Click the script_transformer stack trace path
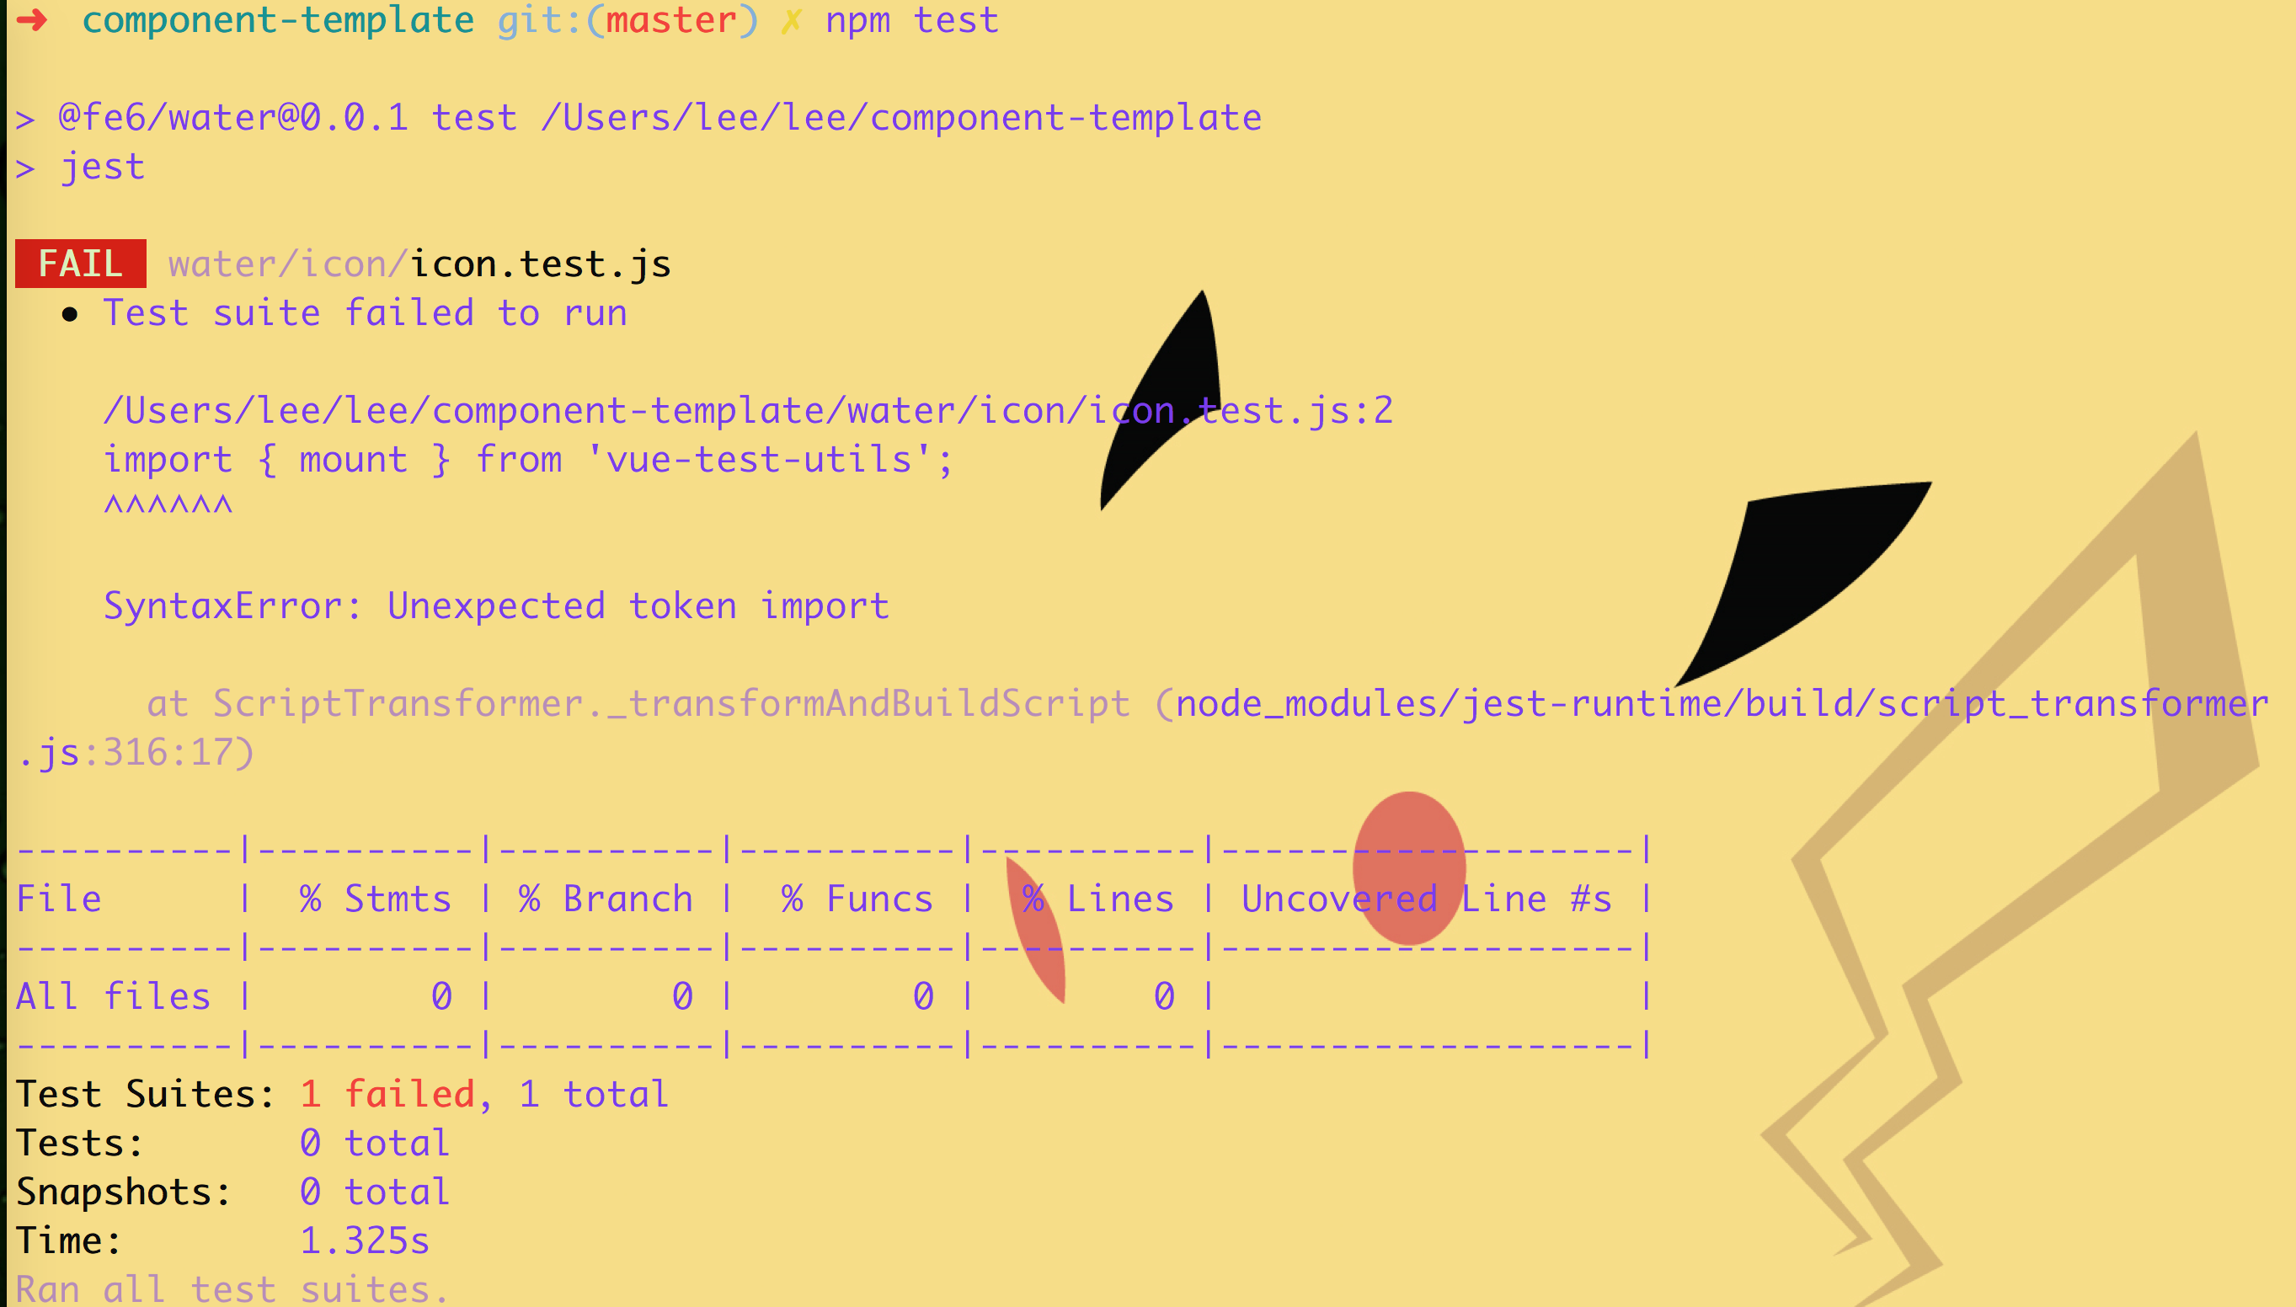Image resolution: width=2296 pixels, height=1307 pixels. [1722, 704]
